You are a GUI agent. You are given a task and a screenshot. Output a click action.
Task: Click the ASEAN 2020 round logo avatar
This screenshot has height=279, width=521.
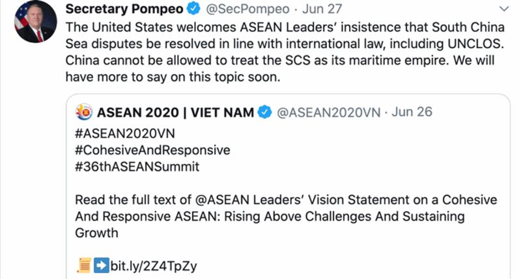coord(85,113)
